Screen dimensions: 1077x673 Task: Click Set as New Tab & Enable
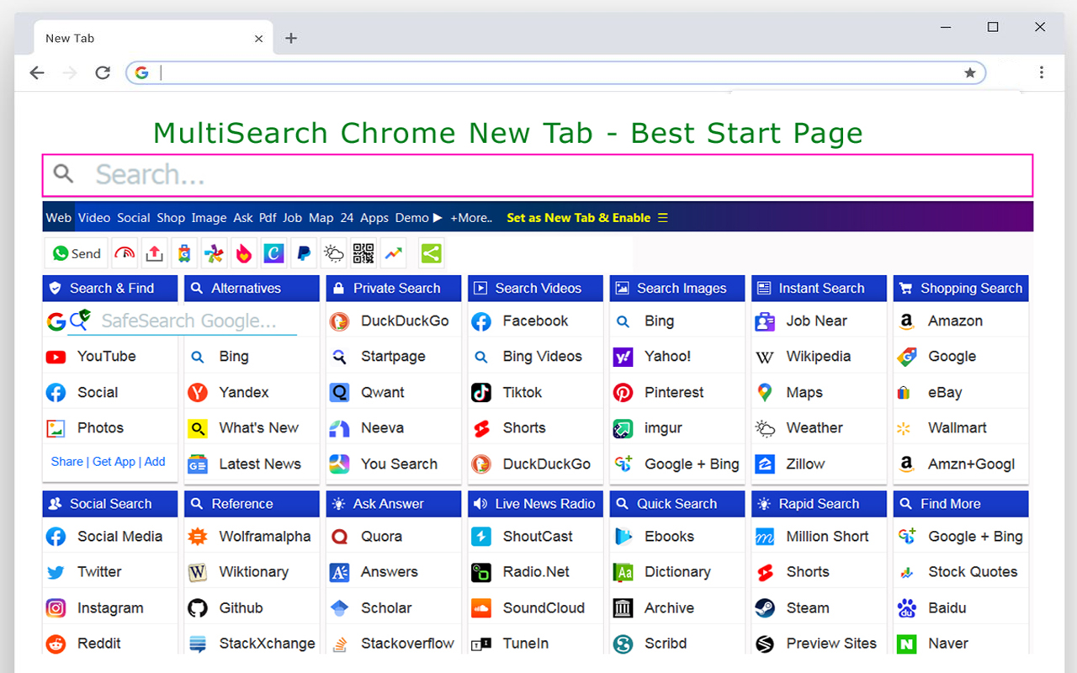(579, 218)
